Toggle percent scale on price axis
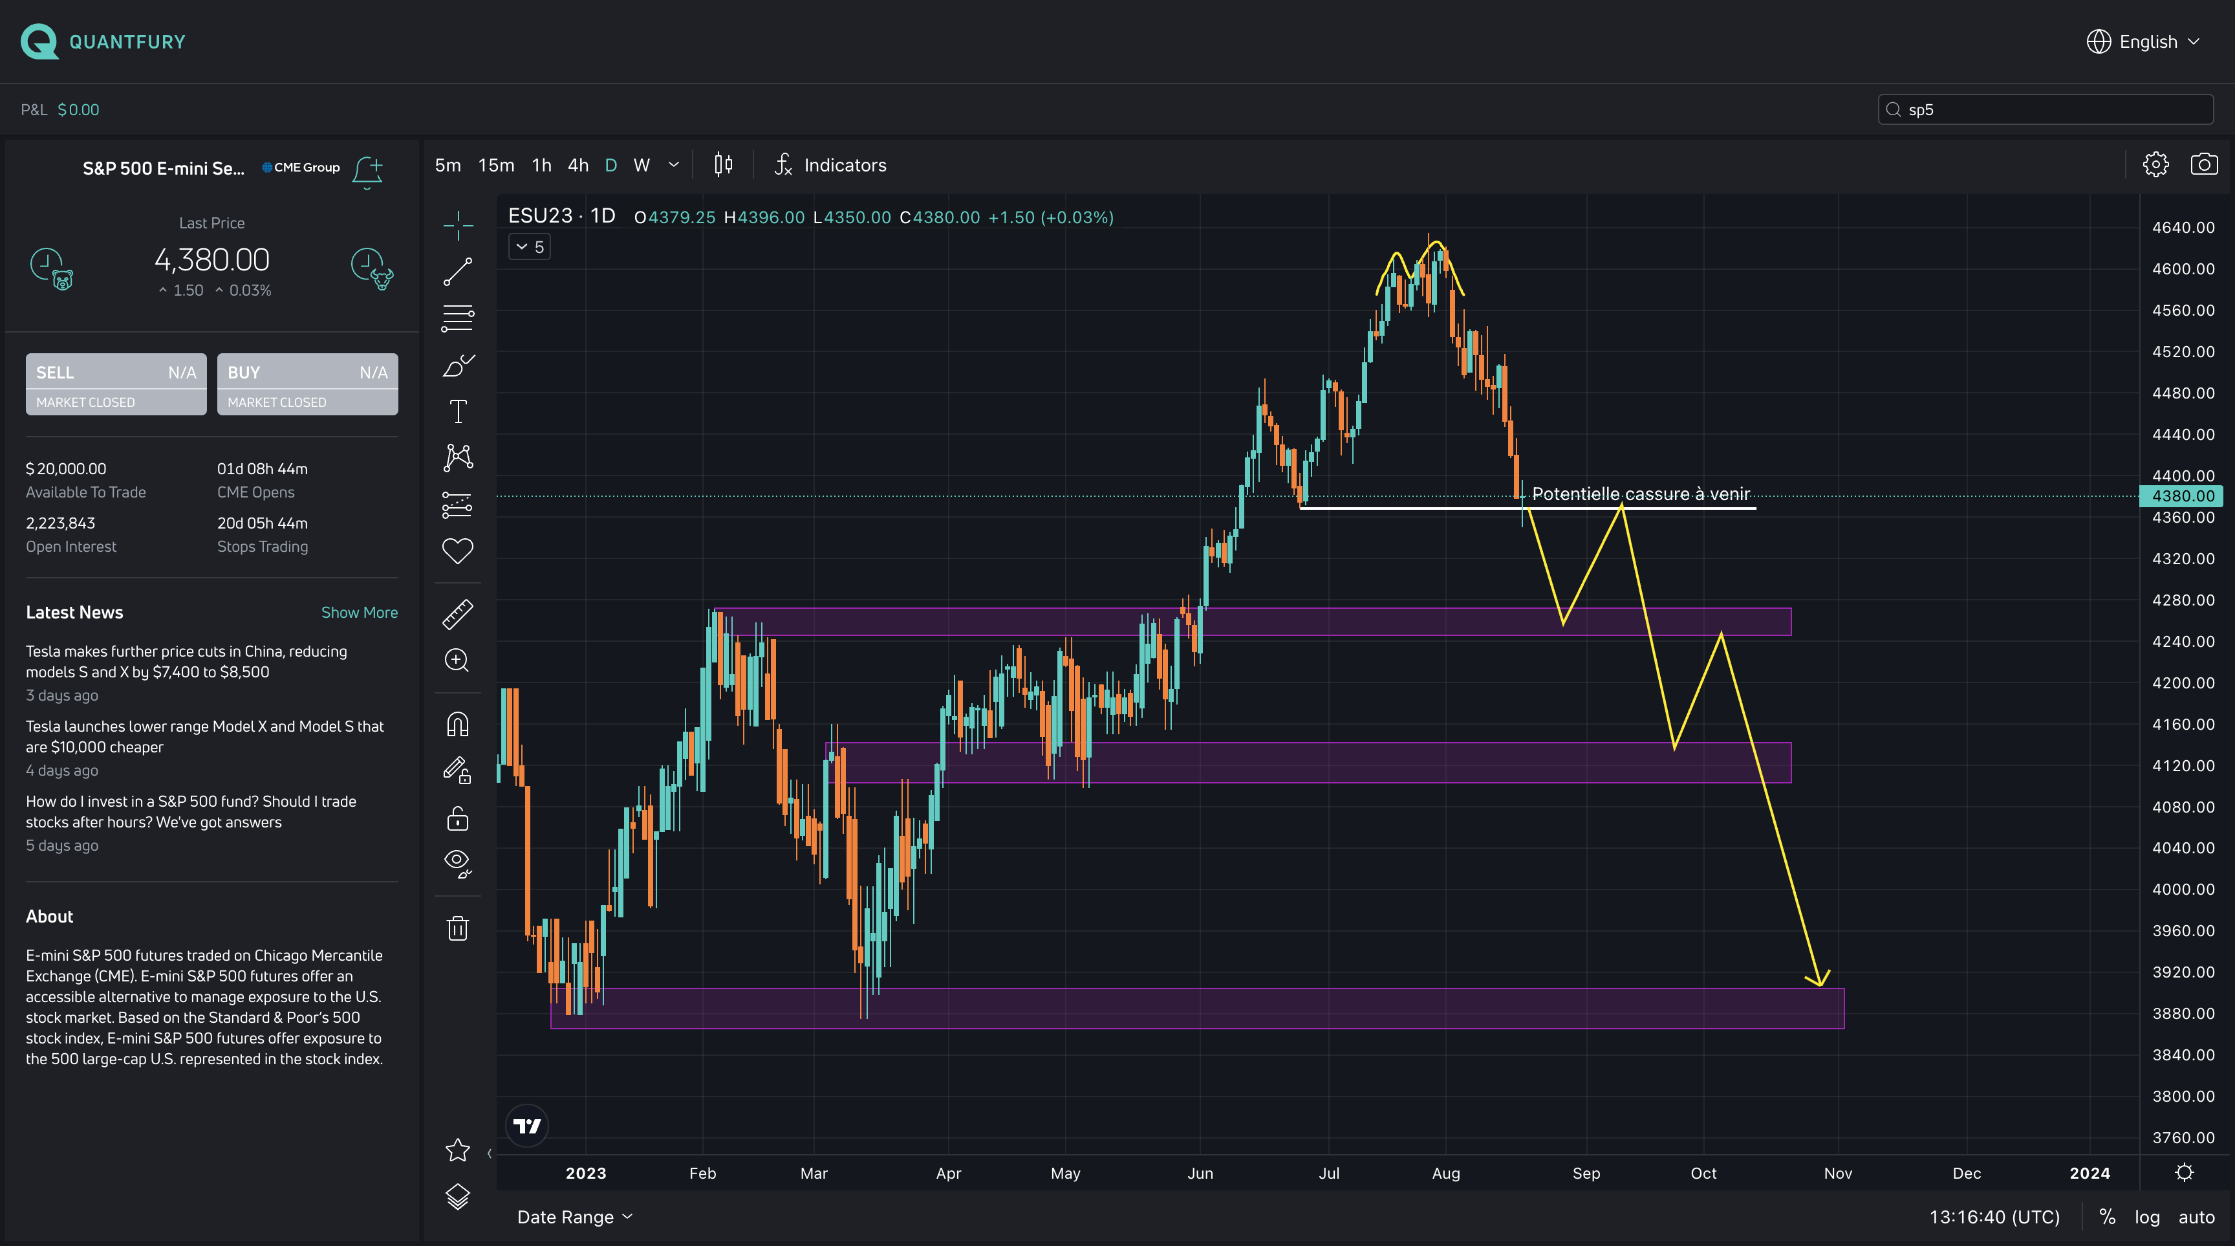Screen dimensions: 2235x1246 (2106, 1216)
